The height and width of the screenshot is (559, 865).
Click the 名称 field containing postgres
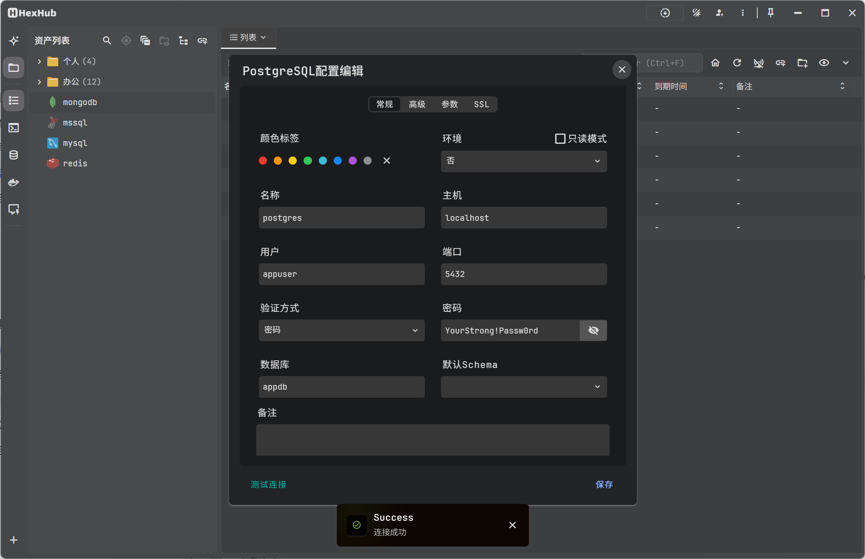[x=341, y=218]
